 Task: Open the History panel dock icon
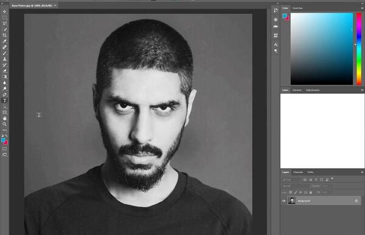[276, 10]
